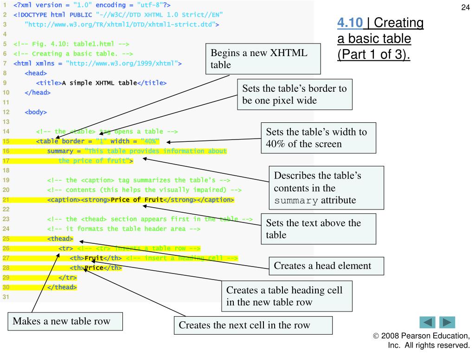
Task: Select the opening <thead> tag
Action: (60, 239)
